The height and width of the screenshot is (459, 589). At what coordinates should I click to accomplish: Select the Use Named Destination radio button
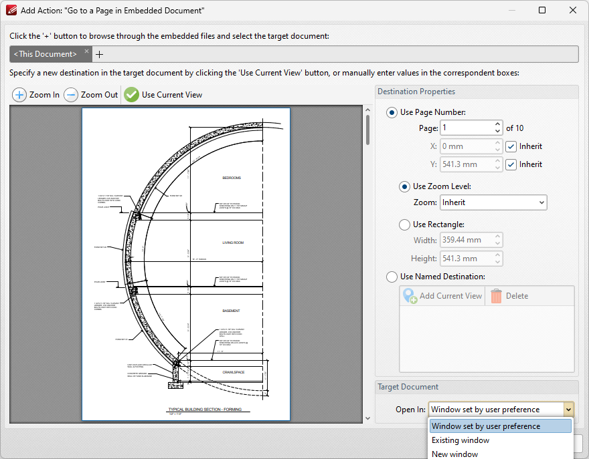tap(392, 277)
